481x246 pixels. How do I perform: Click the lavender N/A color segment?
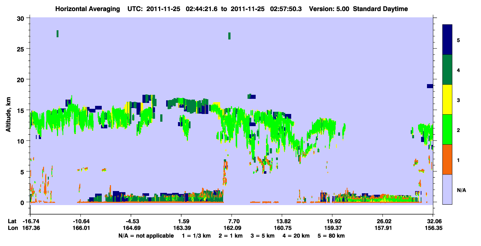[447, 189]
